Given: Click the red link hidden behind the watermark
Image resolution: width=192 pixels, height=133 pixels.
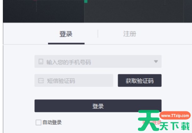Looking at the screenshot, I should [152, 122].
